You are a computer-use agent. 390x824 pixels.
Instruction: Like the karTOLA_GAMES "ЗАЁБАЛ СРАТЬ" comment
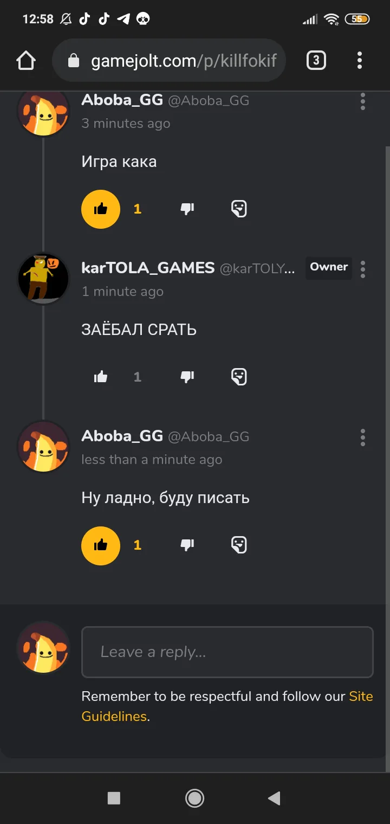point(101,377)
